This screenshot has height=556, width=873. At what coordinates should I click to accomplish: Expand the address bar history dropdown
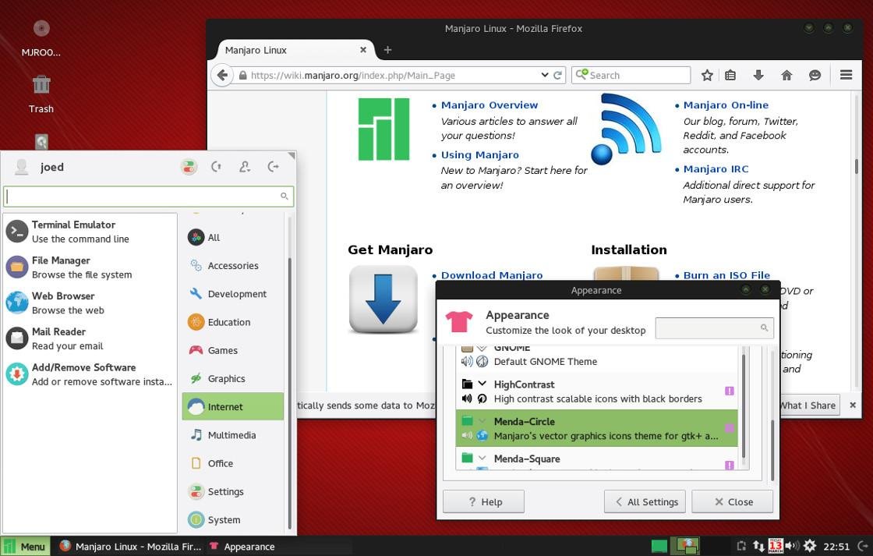pyautogui.click(x=545, y=75)
